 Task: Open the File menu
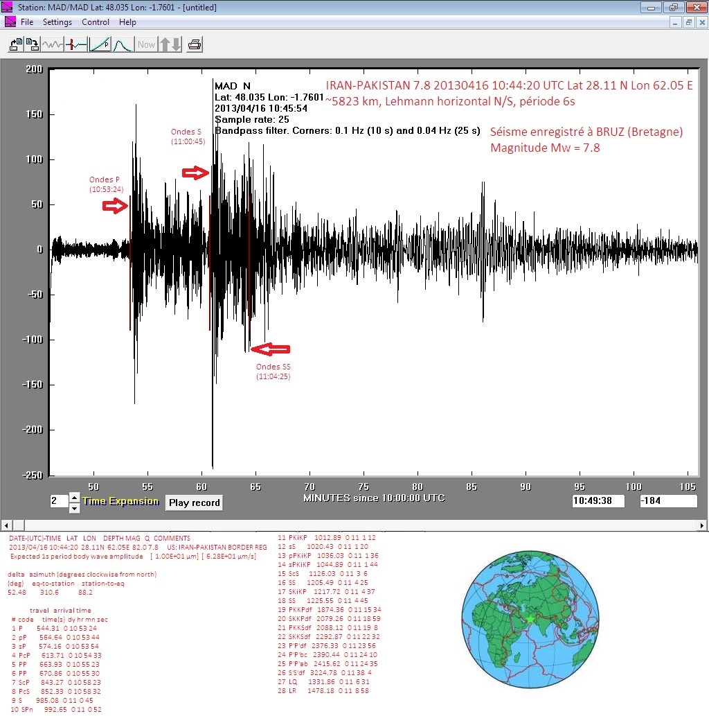point(27,22)
